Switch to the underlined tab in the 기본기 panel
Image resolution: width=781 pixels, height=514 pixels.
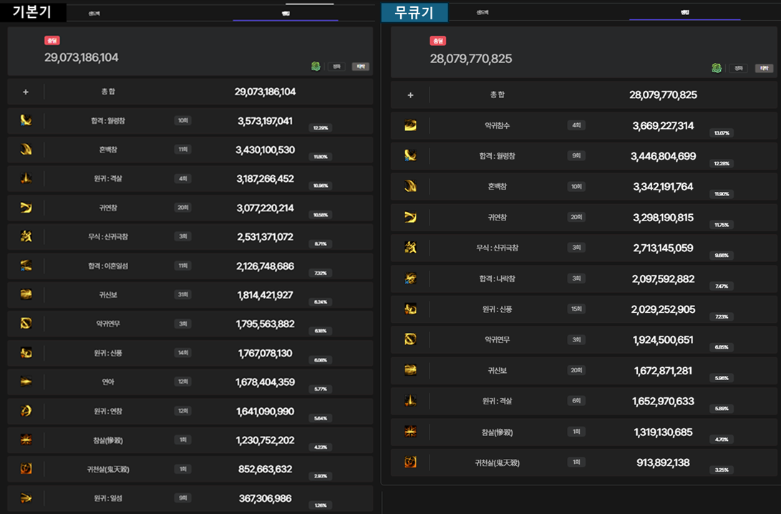[286, 14]
